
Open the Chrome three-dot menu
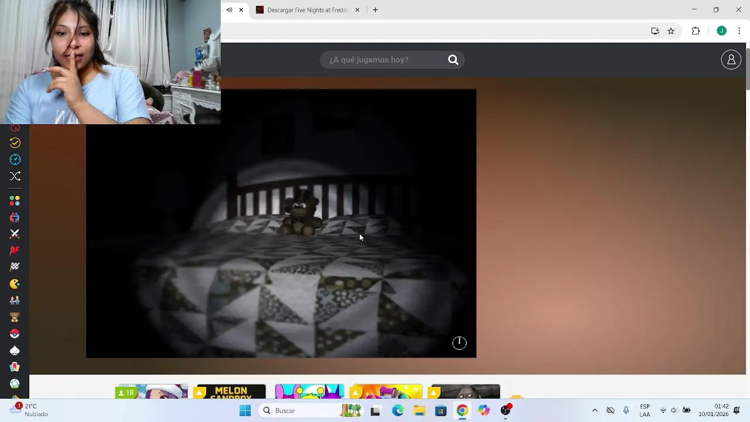[x=739, y=31]
